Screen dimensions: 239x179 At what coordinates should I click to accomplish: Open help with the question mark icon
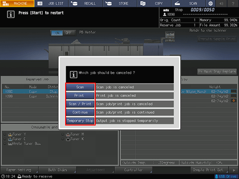click(233, 3)
